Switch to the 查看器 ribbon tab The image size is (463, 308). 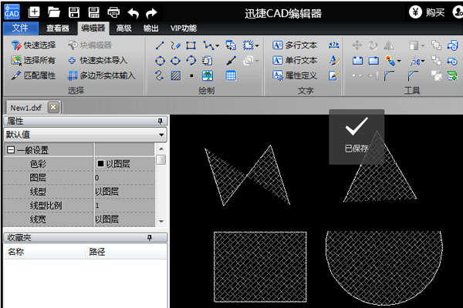pyautogui.click(x=59, y=28)
